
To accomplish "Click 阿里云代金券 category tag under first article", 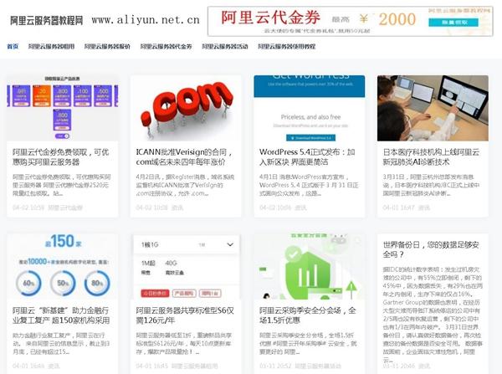I will tap(65, 207).
